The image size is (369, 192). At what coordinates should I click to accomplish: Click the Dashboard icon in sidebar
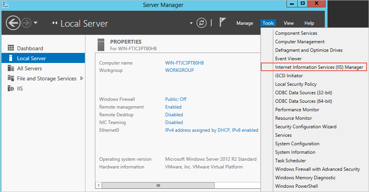point(11,48)
